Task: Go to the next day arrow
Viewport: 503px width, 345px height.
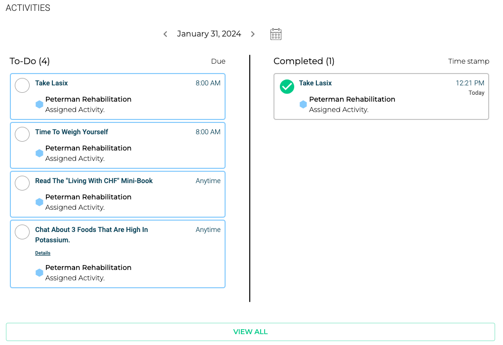Action: (253, 34)
